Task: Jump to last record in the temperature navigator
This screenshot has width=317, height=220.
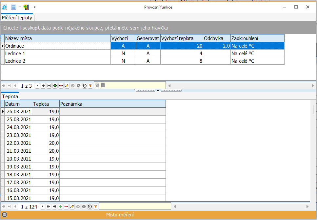Action: click(54, 207)
